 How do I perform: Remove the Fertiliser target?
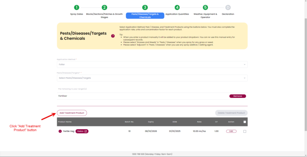click(237, 96)
